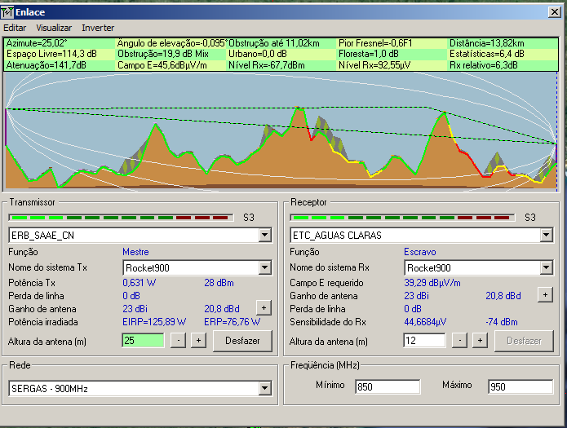The image size is (567, 428).
Task: Click the plus button beside receiver antenna gain
Action: click(x=545, y=294)
